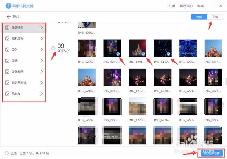Screen dimensions: 227x159
Task: Minimize the 苹果恢复大师 window
Action: (x=214, y=6)
